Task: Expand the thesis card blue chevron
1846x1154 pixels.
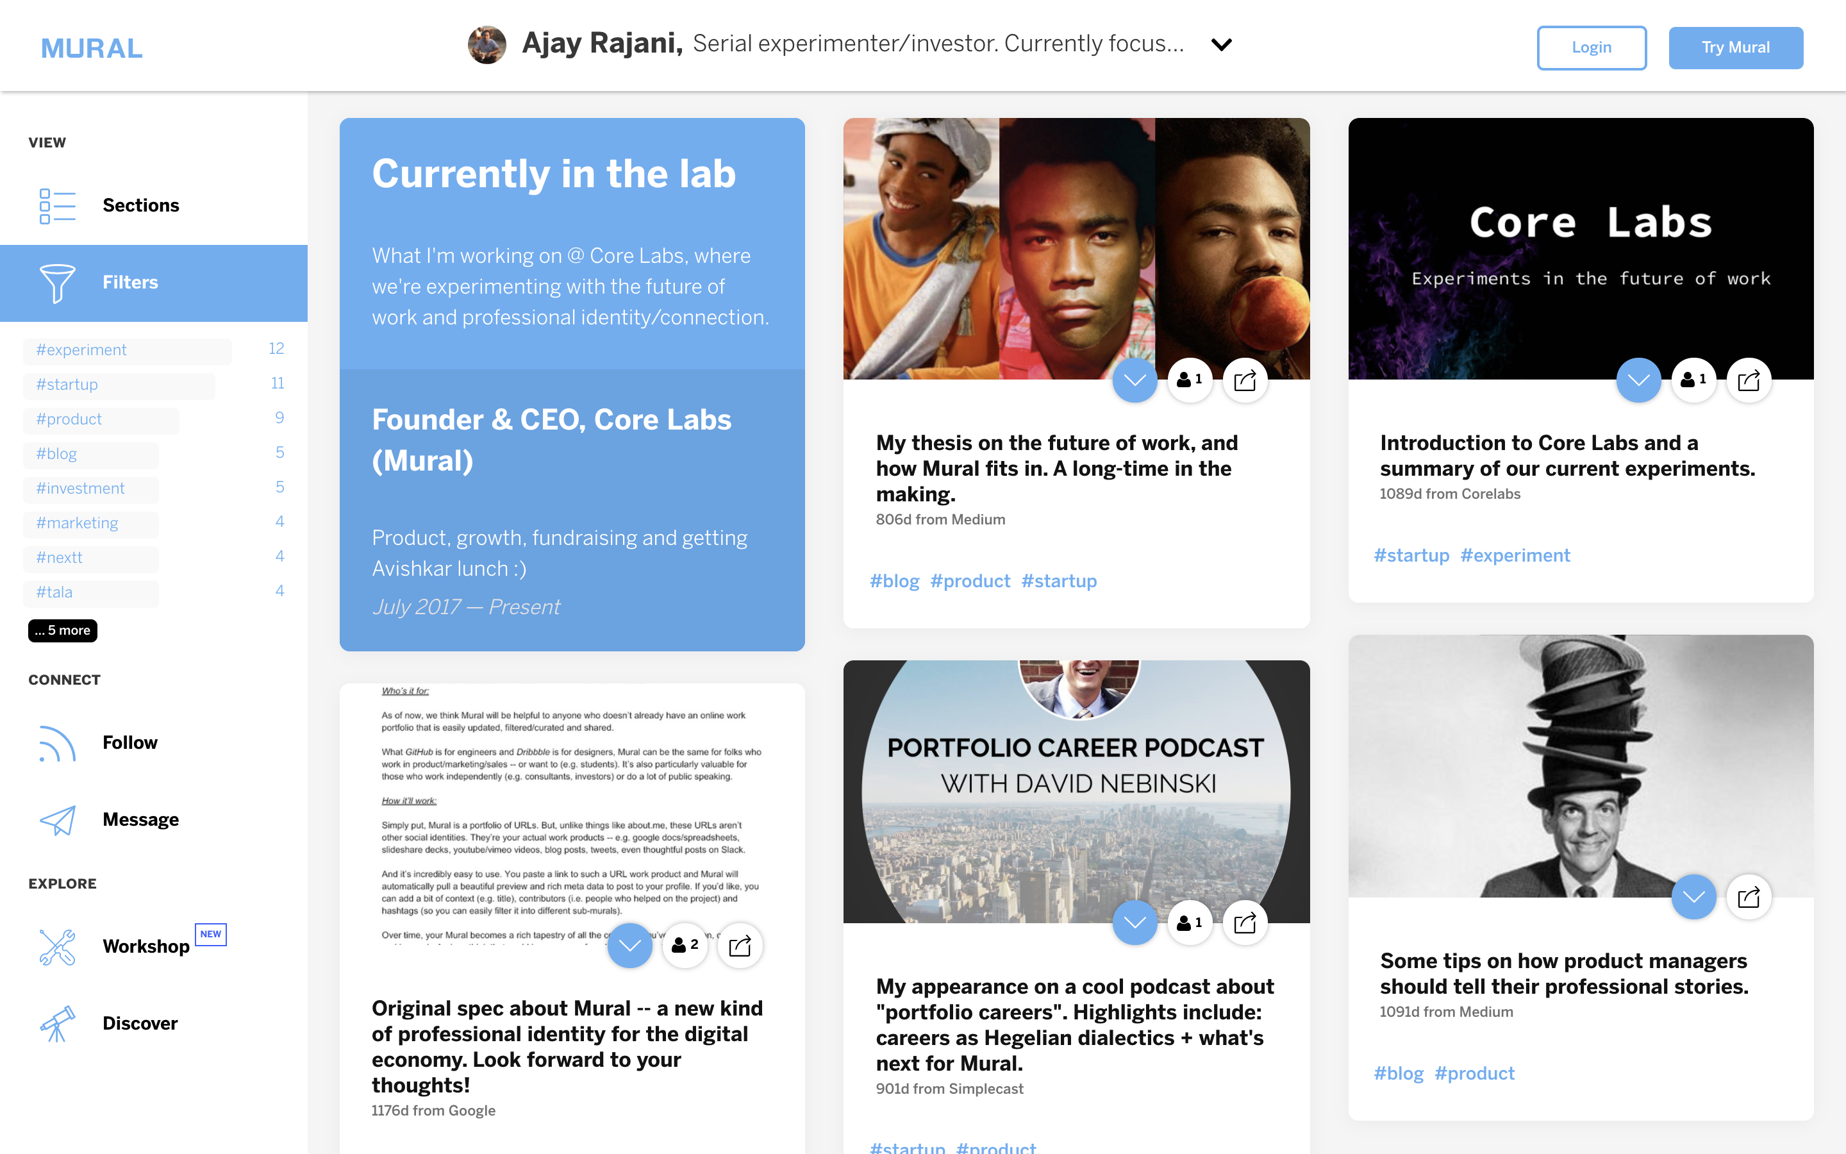Action: point(1135,380)
